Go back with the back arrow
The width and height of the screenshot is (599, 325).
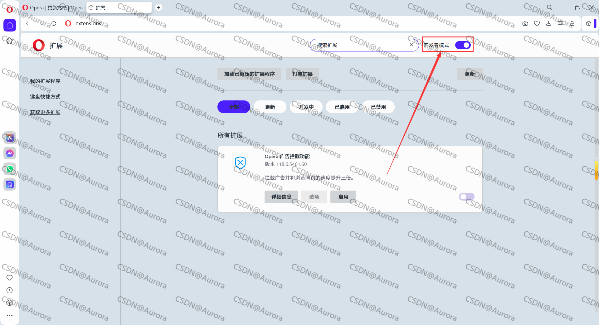27,23
